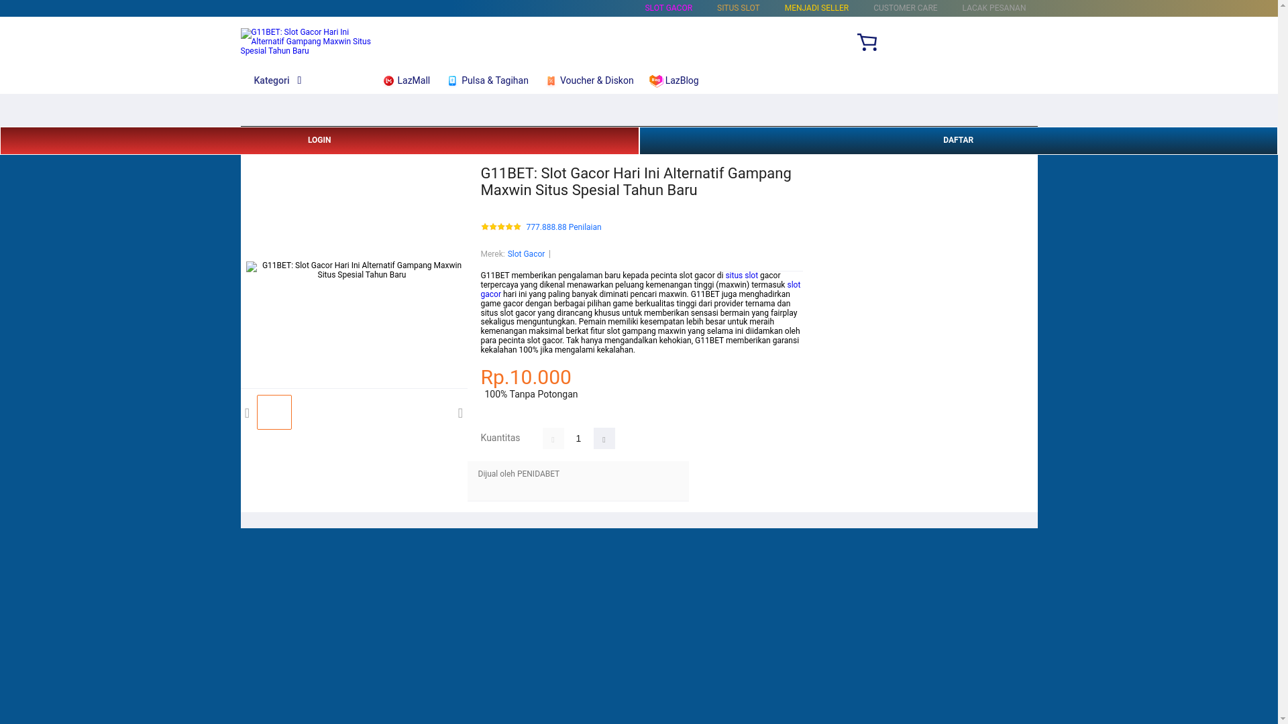Decrease the quantity by one
Screen dimensions: 1288x724
[x=553, y=438]
